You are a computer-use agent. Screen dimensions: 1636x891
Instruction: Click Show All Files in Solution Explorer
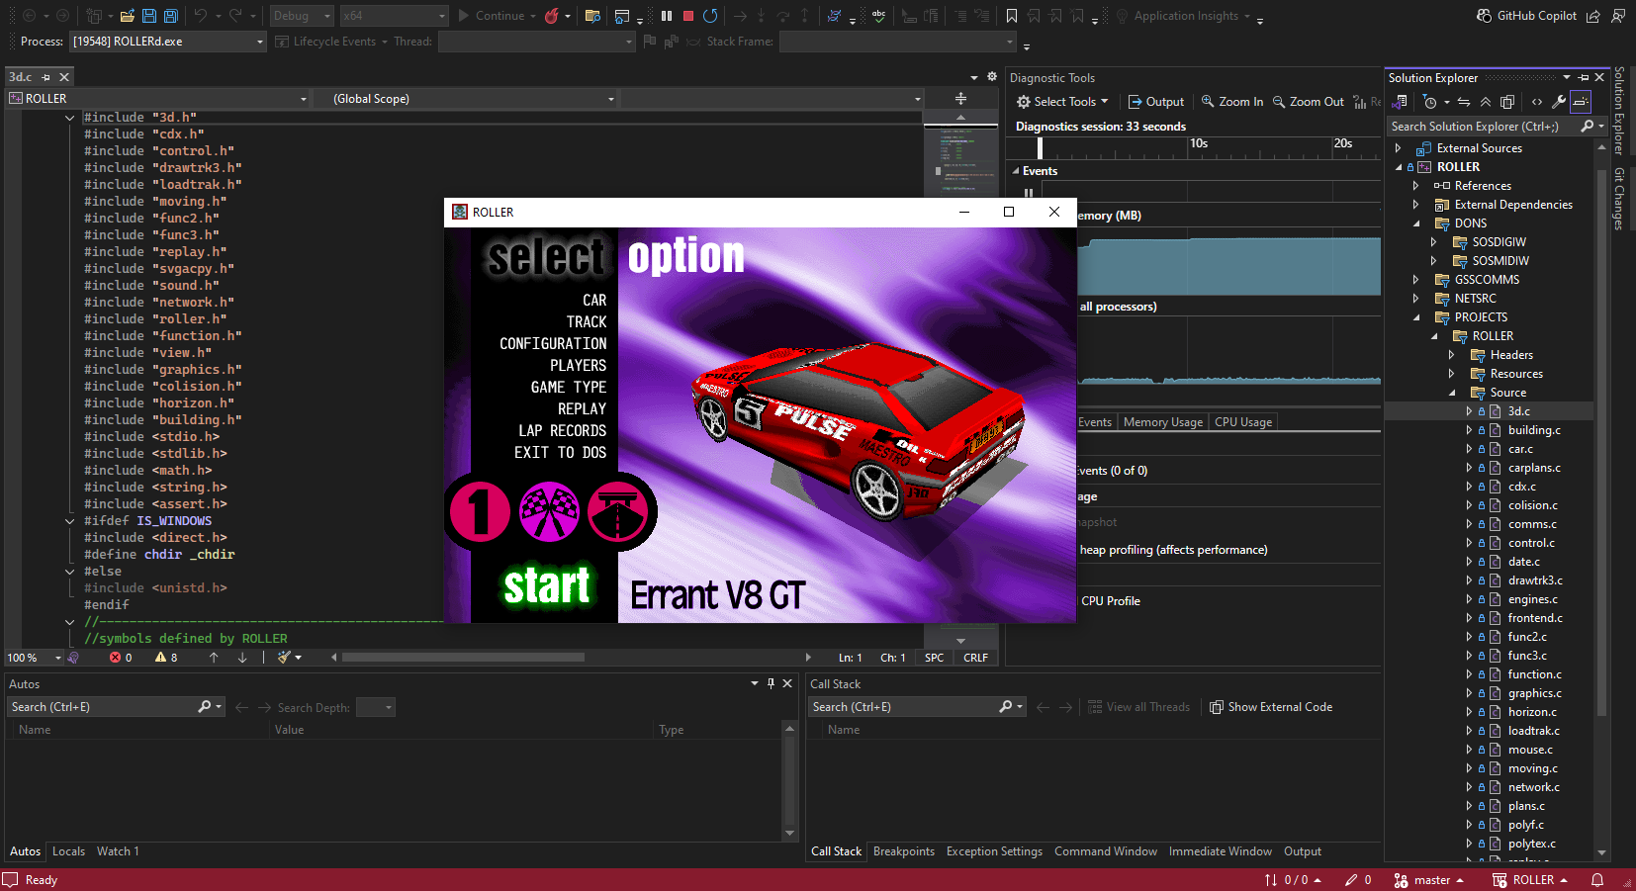tap(1507, 102)
